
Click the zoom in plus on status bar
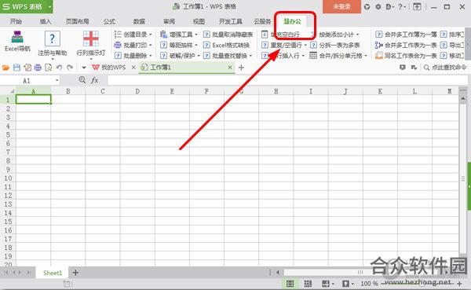(x=459, y=284)
